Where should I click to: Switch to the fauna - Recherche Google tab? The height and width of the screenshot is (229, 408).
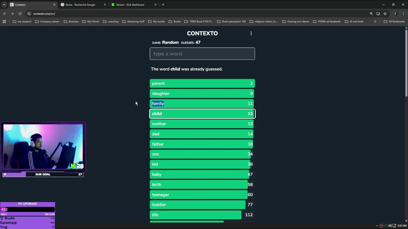[x=83, y=5]
